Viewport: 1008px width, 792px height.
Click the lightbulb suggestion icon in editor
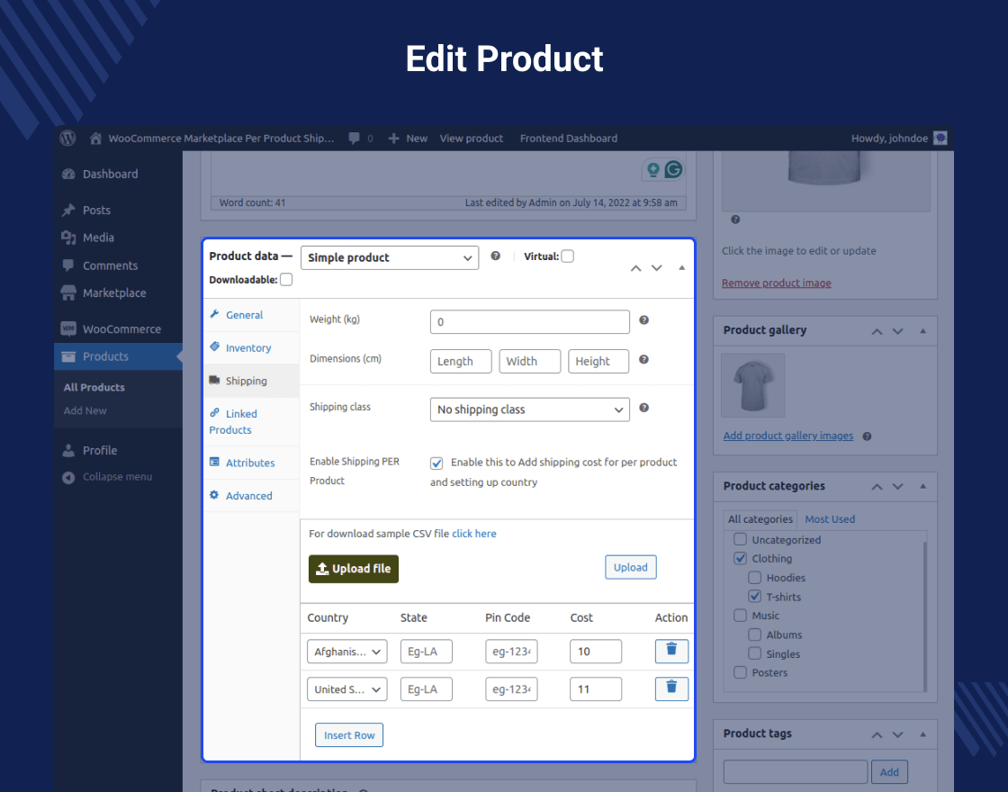653,170
